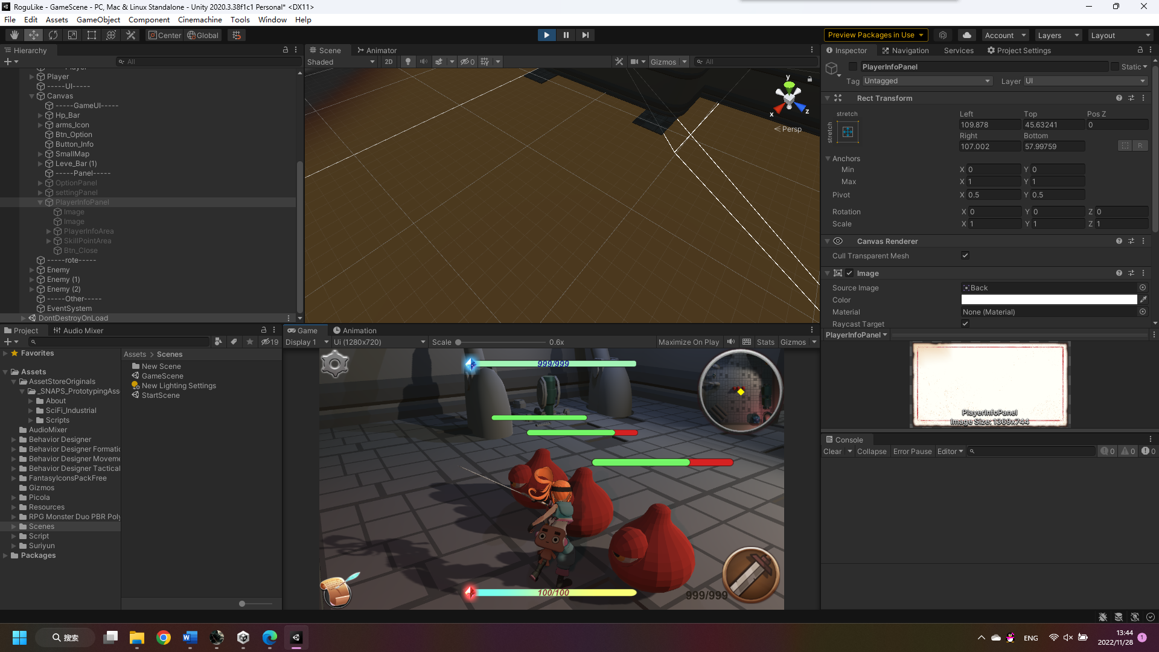The image size is (1159, 652).
Task: Select the Rect Transform tool
Action: 92,35
